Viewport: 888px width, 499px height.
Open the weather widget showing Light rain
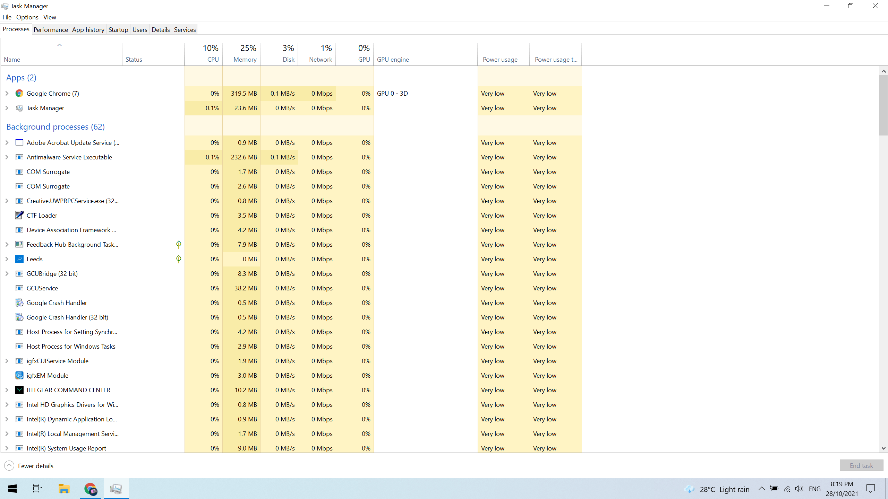click(717, 489)
